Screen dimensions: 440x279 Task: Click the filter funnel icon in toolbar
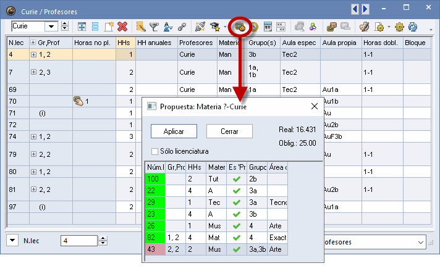(154, 27)
